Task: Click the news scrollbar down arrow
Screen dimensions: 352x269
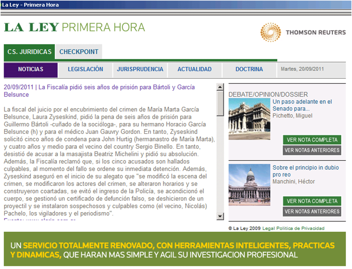Action: tap(220, 216)
